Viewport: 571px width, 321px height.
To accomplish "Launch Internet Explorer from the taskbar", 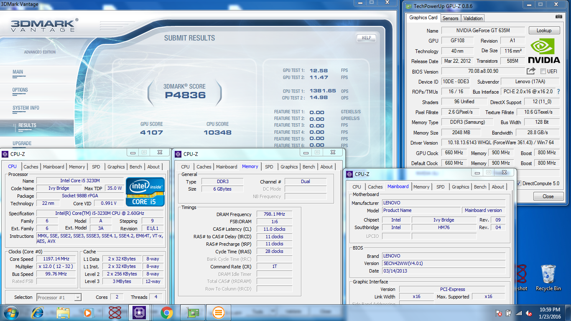I will (38, 312).
